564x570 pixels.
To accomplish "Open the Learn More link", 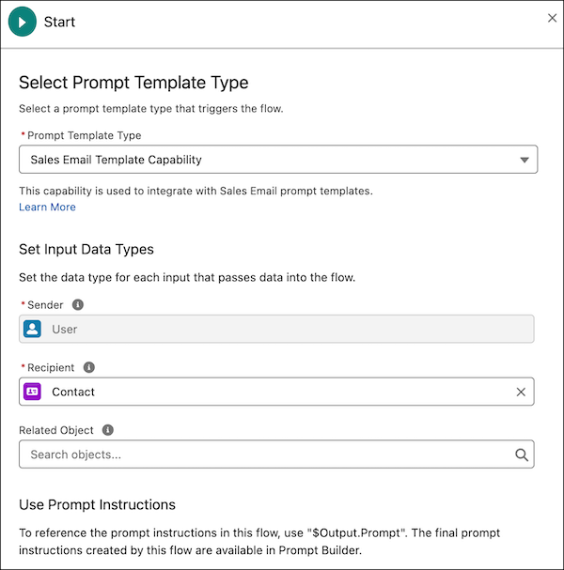I will (x=47, y=207).
